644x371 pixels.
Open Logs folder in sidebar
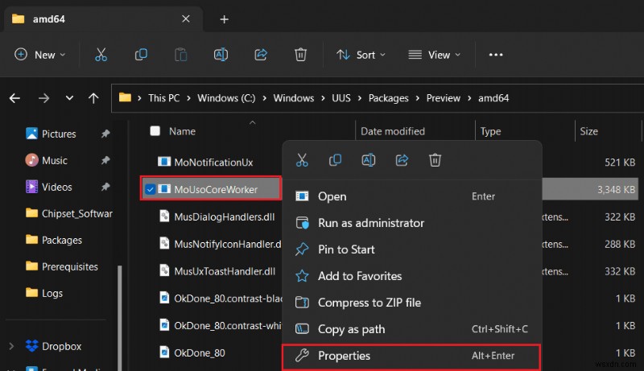tap(44, 293)
